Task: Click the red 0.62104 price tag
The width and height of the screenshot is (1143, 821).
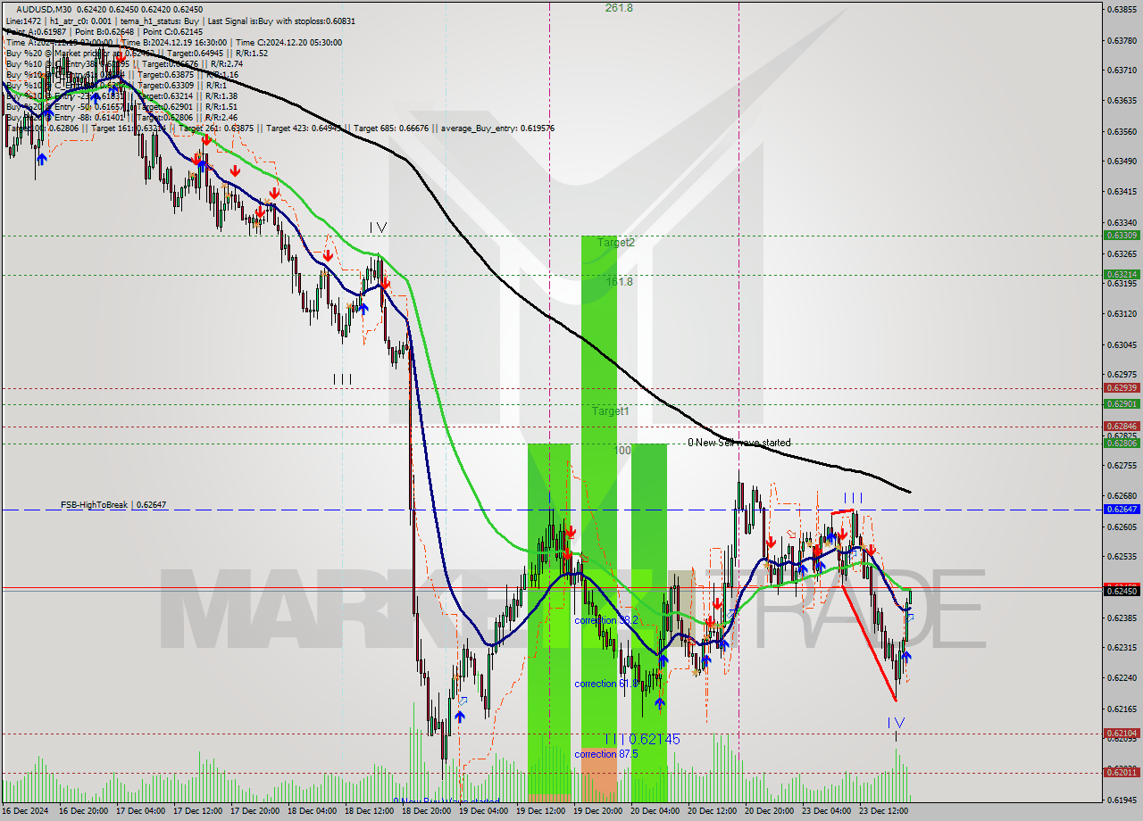Action: [x=1122, y=734]
